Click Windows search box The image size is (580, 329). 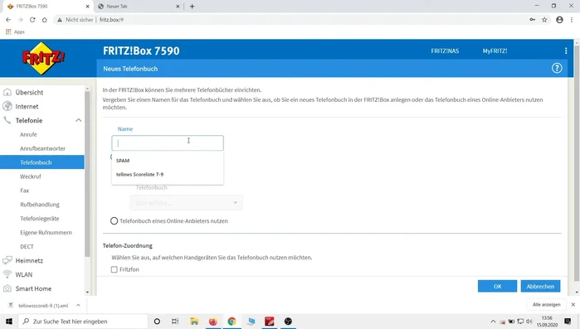pos(83,322)
